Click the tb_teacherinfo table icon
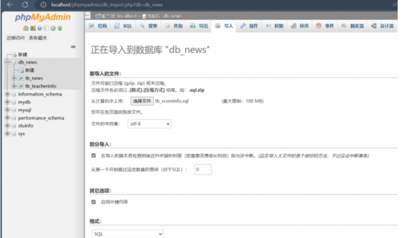404x238 pixels. click(x=21, y=86)
